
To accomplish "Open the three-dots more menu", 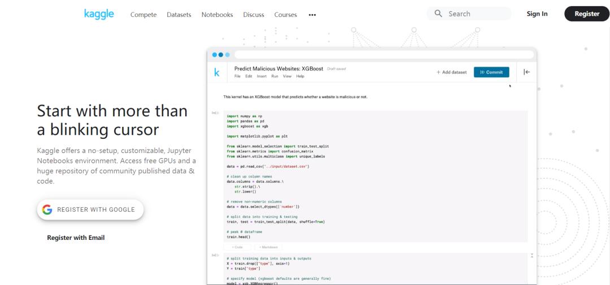I will [312, 15].
